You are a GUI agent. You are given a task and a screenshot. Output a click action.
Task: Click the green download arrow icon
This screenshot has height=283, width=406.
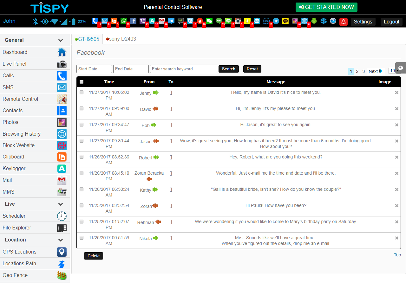tap(314, 21)
